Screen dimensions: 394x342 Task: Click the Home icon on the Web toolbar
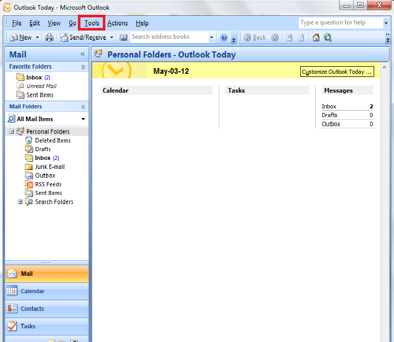click(316, 37)
